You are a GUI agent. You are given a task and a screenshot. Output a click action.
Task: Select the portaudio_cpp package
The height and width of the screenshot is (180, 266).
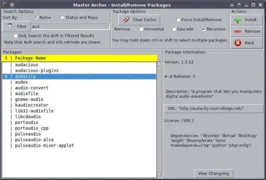(79, 128)
